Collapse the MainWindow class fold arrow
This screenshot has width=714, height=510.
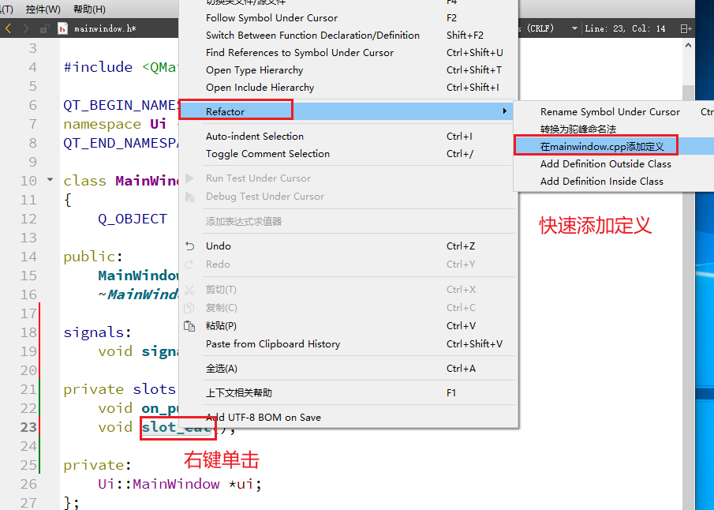click(x=50, y=180)
